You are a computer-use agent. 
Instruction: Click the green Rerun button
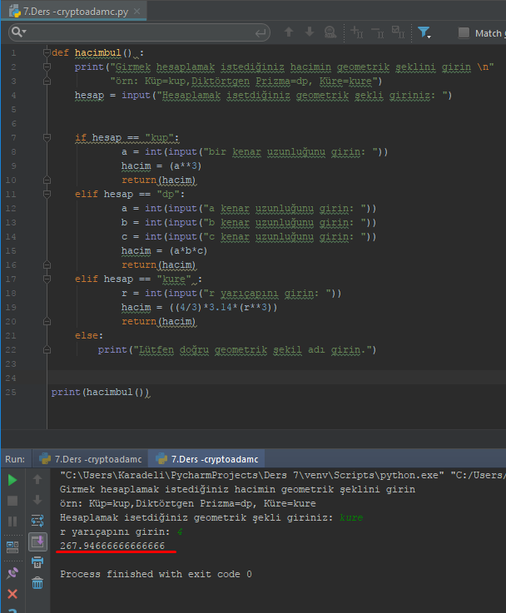[x=12, y=480]
